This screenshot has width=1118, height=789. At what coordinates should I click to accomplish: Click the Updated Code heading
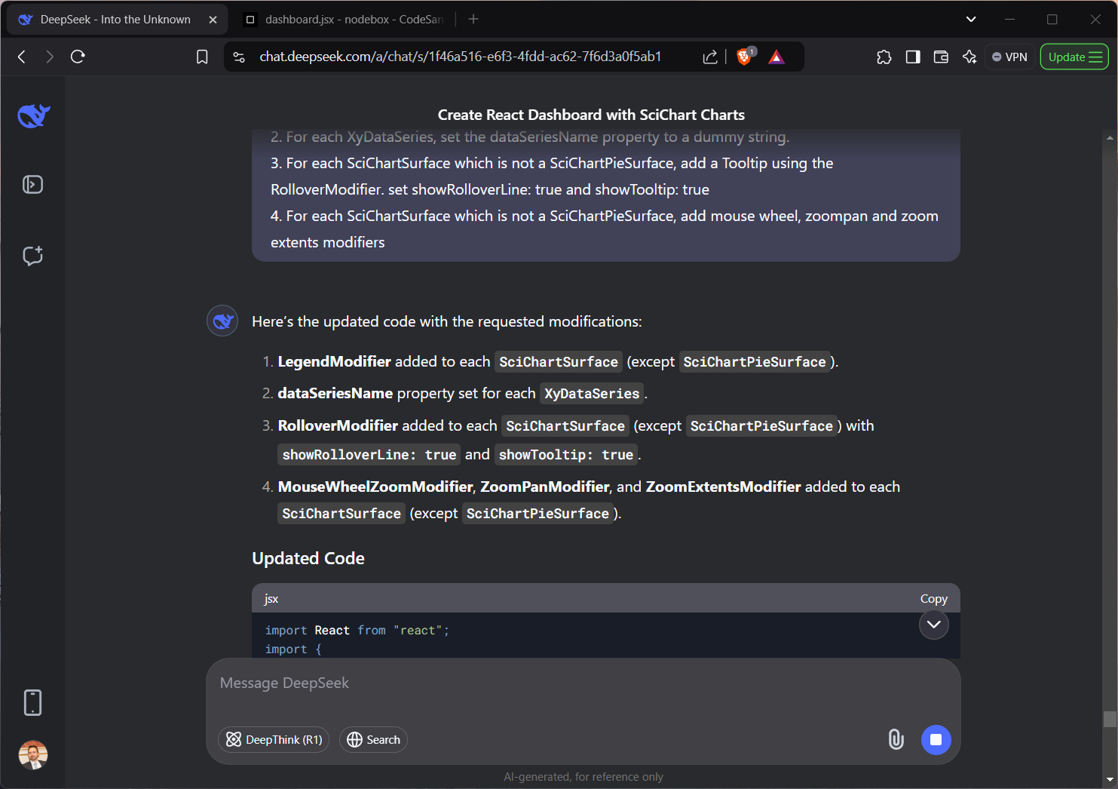click(x=308, y=558)
